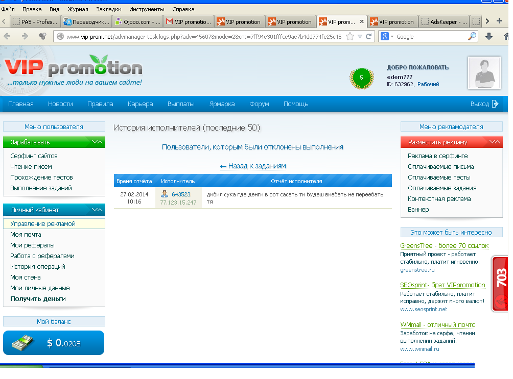The height and width of the screenshot is (379, 513).
Task: Open the SEOsprint- брат VIPpromotion ad
Action: click(442, 285)
